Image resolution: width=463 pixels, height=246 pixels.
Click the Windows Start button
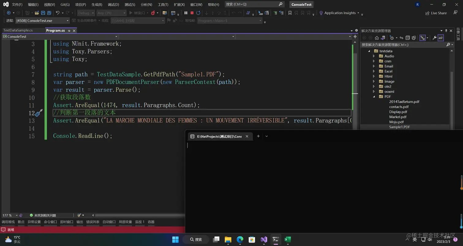point(175,239)
